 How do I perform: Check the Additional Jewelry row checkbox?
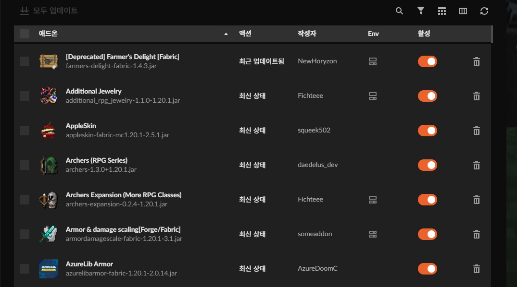(25, 96)
